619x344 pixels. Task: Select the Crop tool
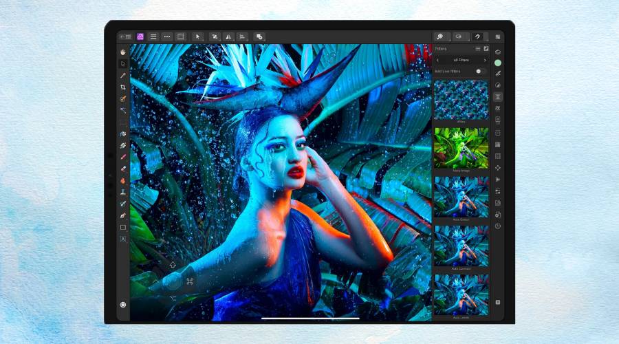point(123,87)
